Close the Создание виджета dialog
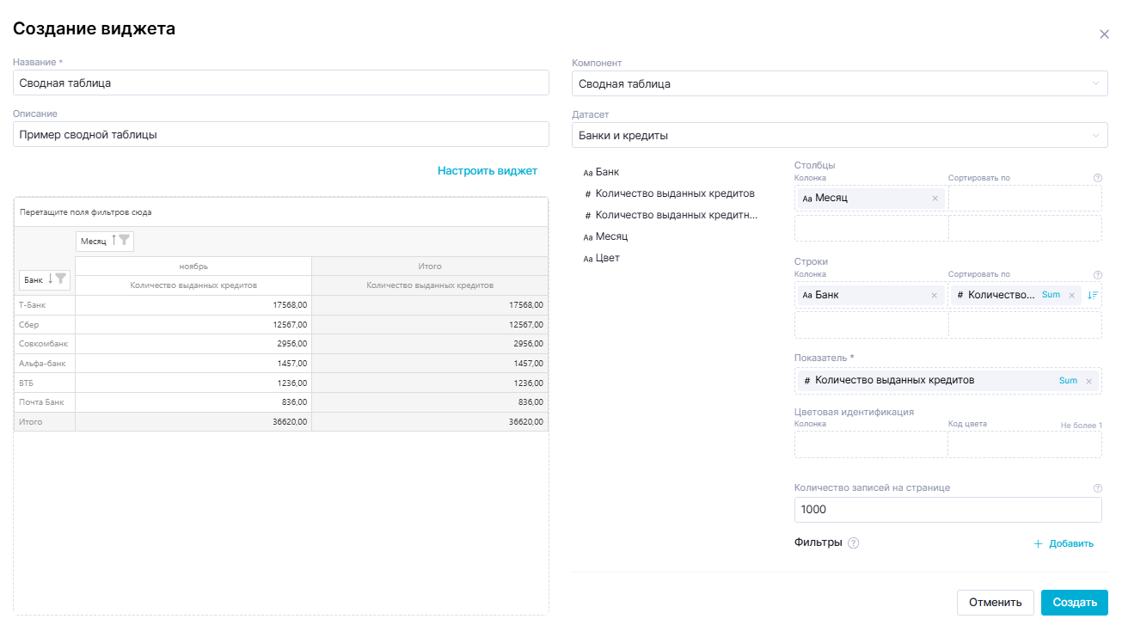The width and height of the screenshot is (1122, 625). [x=1104, y=34]
